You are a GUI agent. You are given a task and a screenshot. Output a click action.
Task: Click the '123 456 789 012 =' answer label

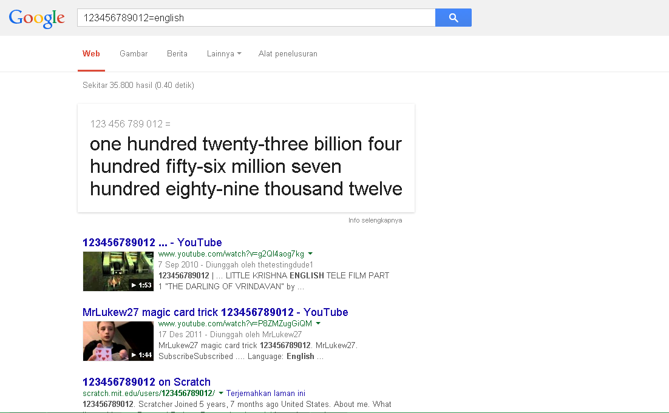130,124
